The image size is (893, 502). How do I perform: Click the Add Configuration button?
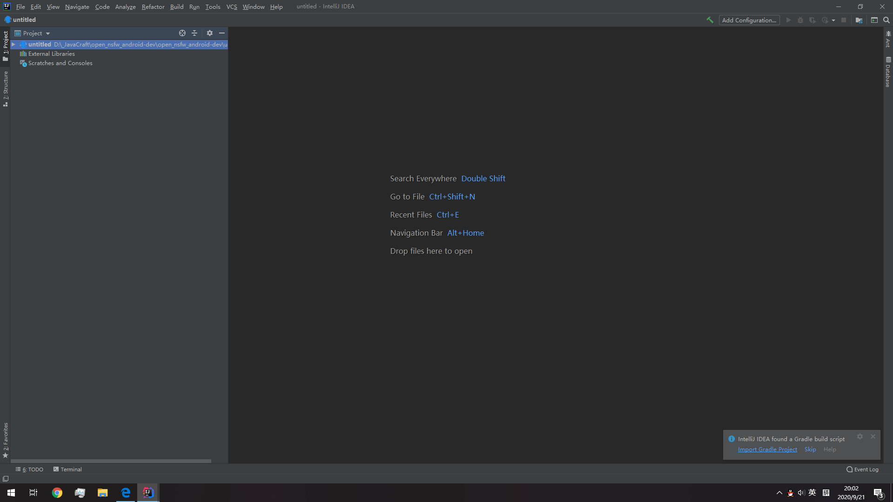(x=749, y=20)
